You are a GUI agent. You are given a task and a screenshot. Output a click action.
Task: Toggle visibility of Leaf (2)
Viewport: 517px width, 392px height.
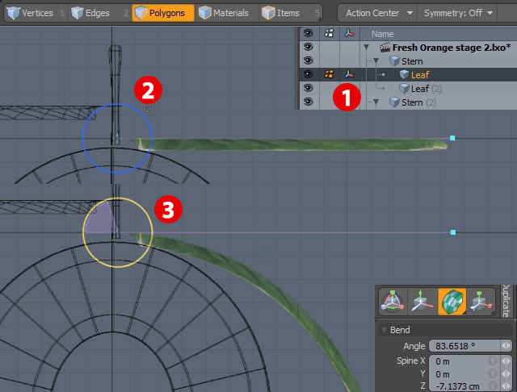[308, 88]
